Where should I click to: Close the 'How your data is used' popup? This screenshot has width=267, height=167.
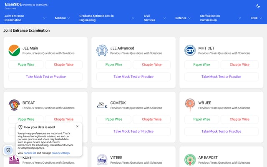[77, 126]
